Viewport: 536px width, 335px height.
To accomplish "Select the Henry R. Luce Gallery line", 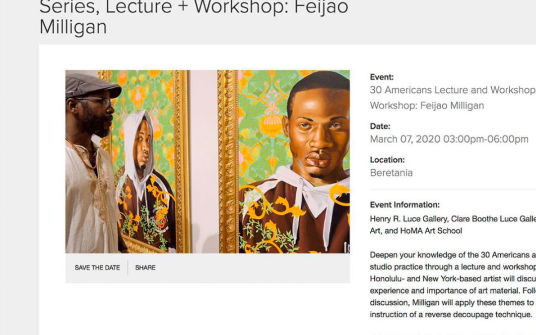I will coord(453,219).
